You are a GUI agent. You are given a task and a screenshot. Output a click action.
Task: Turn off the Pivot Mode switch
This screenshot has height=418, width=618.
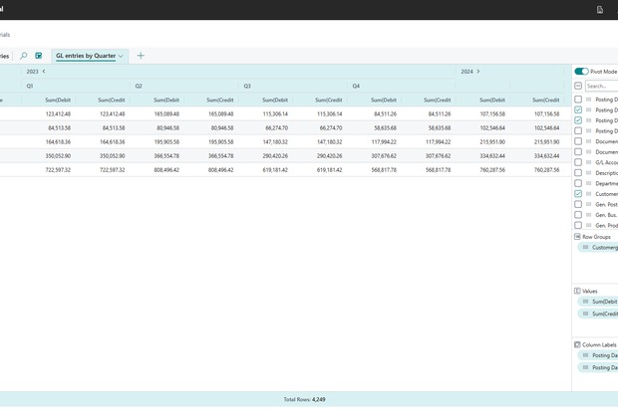pyautogui.click(x=581, y=72)
